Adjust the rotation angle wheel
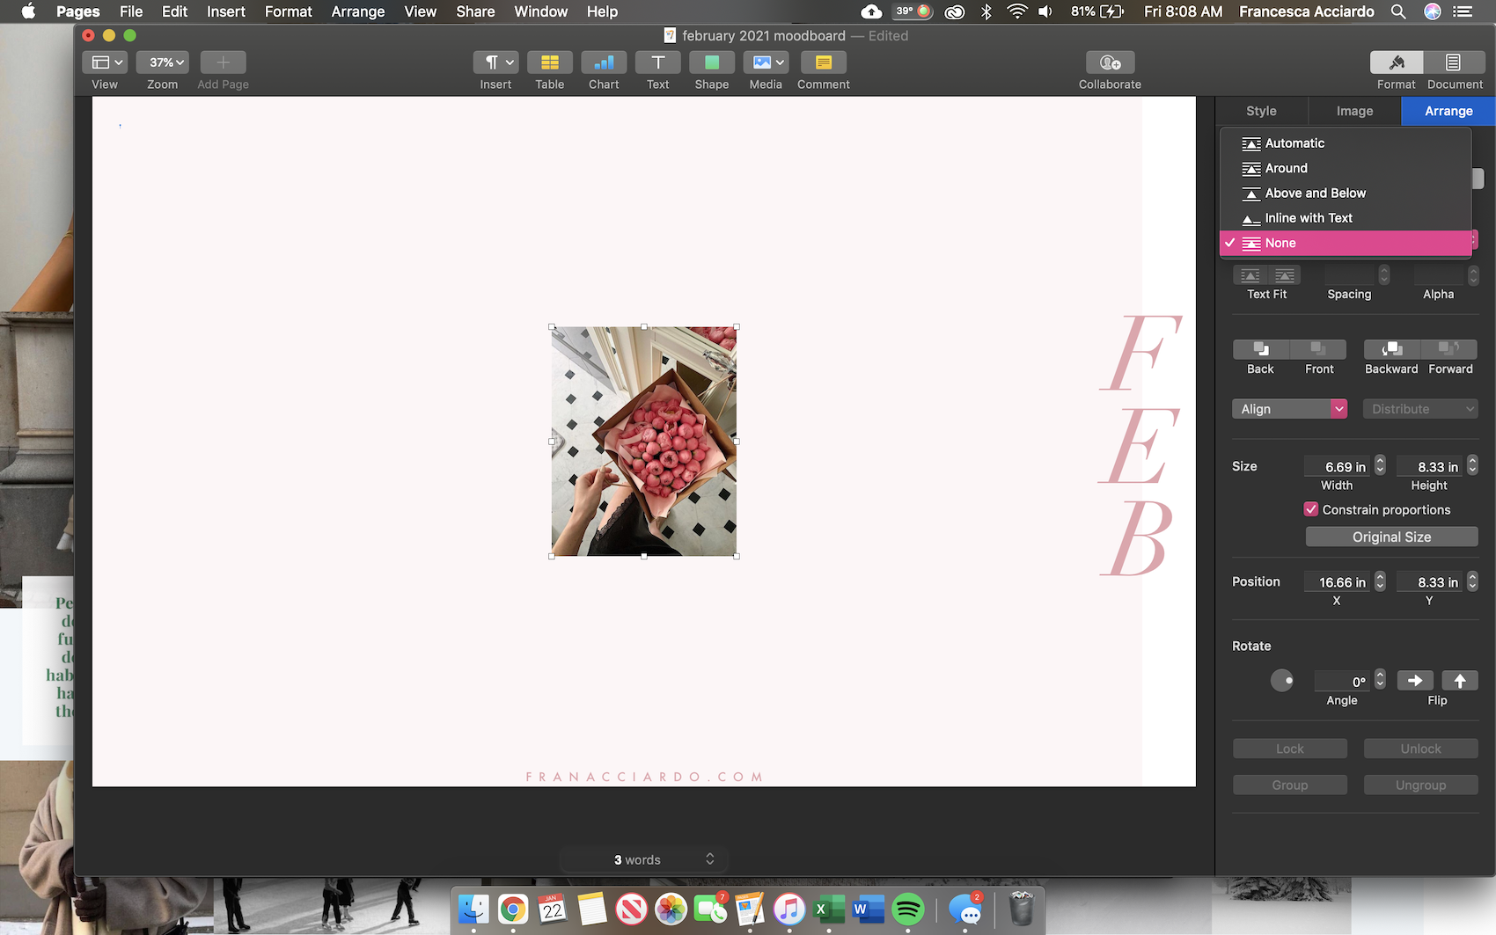The width and height of the screenshot is (1496, 935). coord(1282,680)
